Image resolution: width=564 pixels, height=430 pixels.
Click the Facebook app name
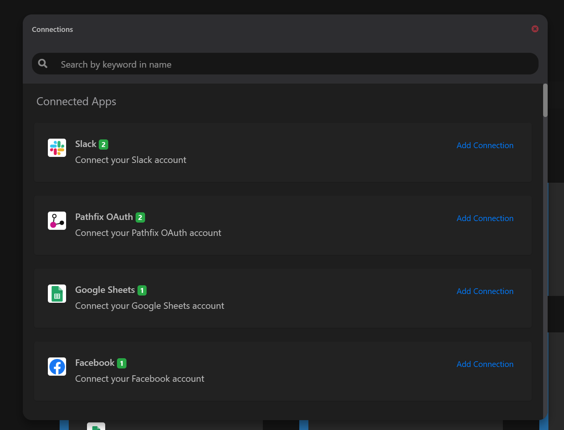click(x=95, y=363)
